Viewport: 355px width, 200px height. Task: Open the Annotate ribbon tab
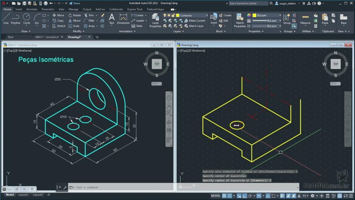coord(32,9)
